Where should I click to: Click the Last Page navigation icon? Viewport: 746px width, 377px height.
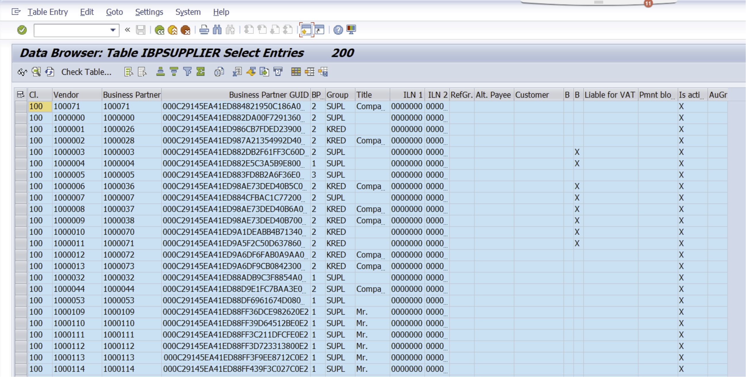click(288, 30)
